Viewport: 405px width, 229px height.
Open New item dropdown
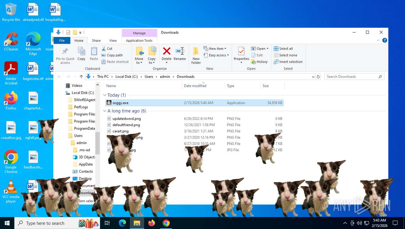coord(215,49)
